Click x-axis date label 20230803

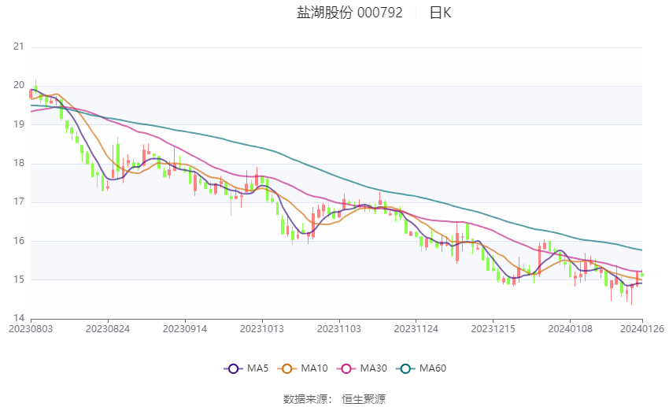pyautogui.click(x=31, y=329)
